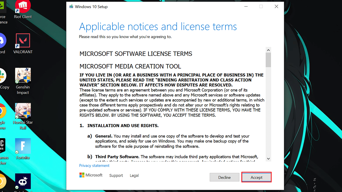Click the Legal link
Screen dimensions: 342x192
tap(134, 176)
